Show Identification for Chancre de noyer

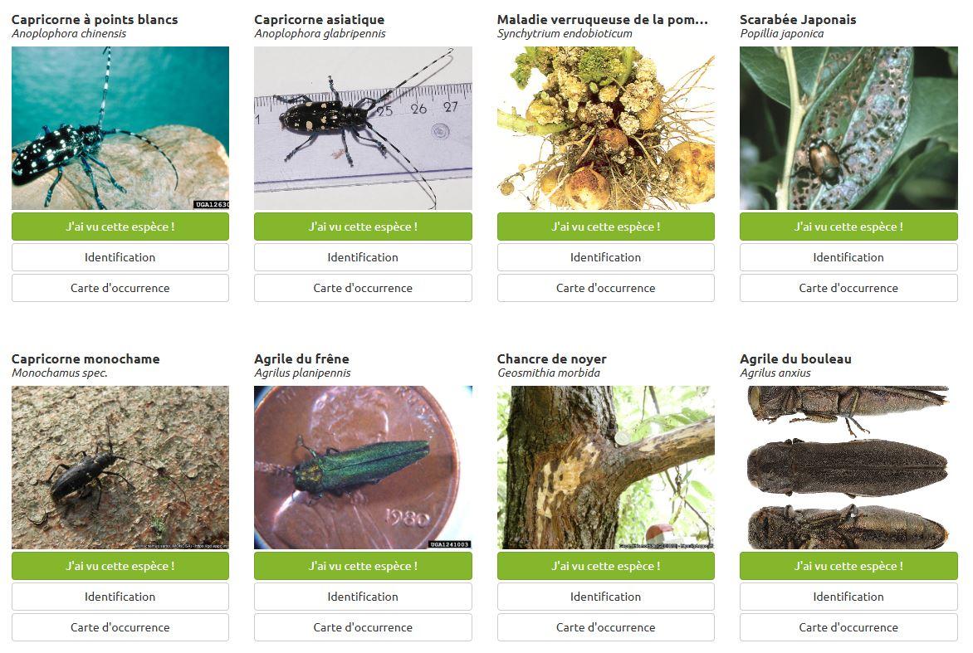[x=606, y=597]
